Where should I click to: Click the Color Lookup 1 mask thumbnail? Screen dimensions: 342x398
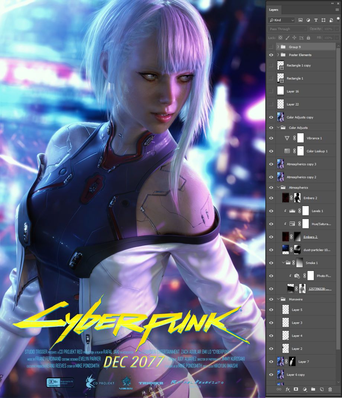click(x=300, y=151)
